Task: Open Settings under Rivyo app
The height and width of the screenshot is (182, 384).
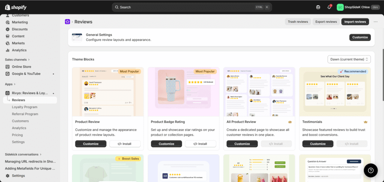Action: pyautogui.click(x=18, y=142)
